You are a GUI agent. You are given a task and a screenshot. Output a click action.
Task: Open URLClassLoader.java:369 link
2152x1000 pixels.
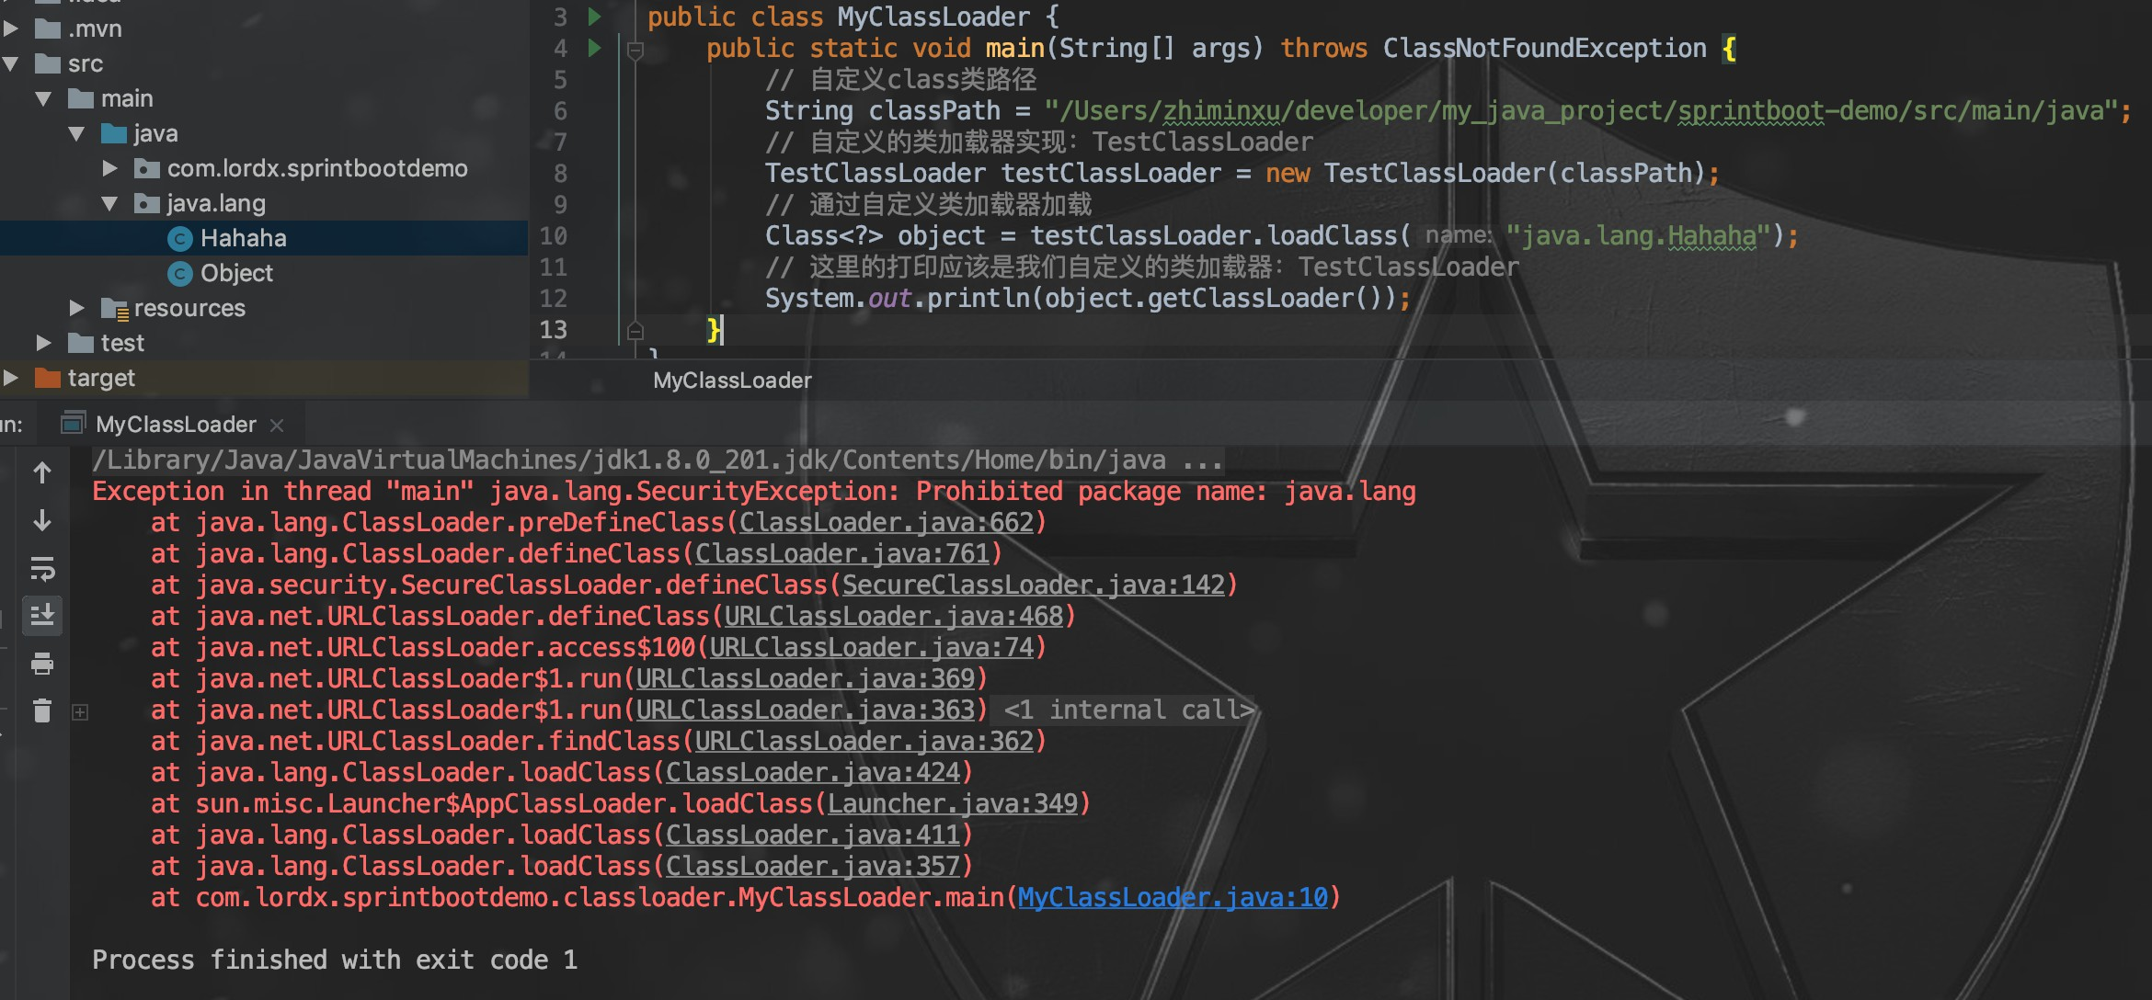(x=806, y=678)
